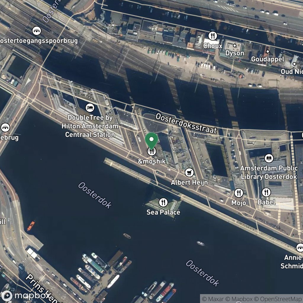Click the DoubleTree hotel bed icon
The image size is (303, 303).
pos(90,108)
